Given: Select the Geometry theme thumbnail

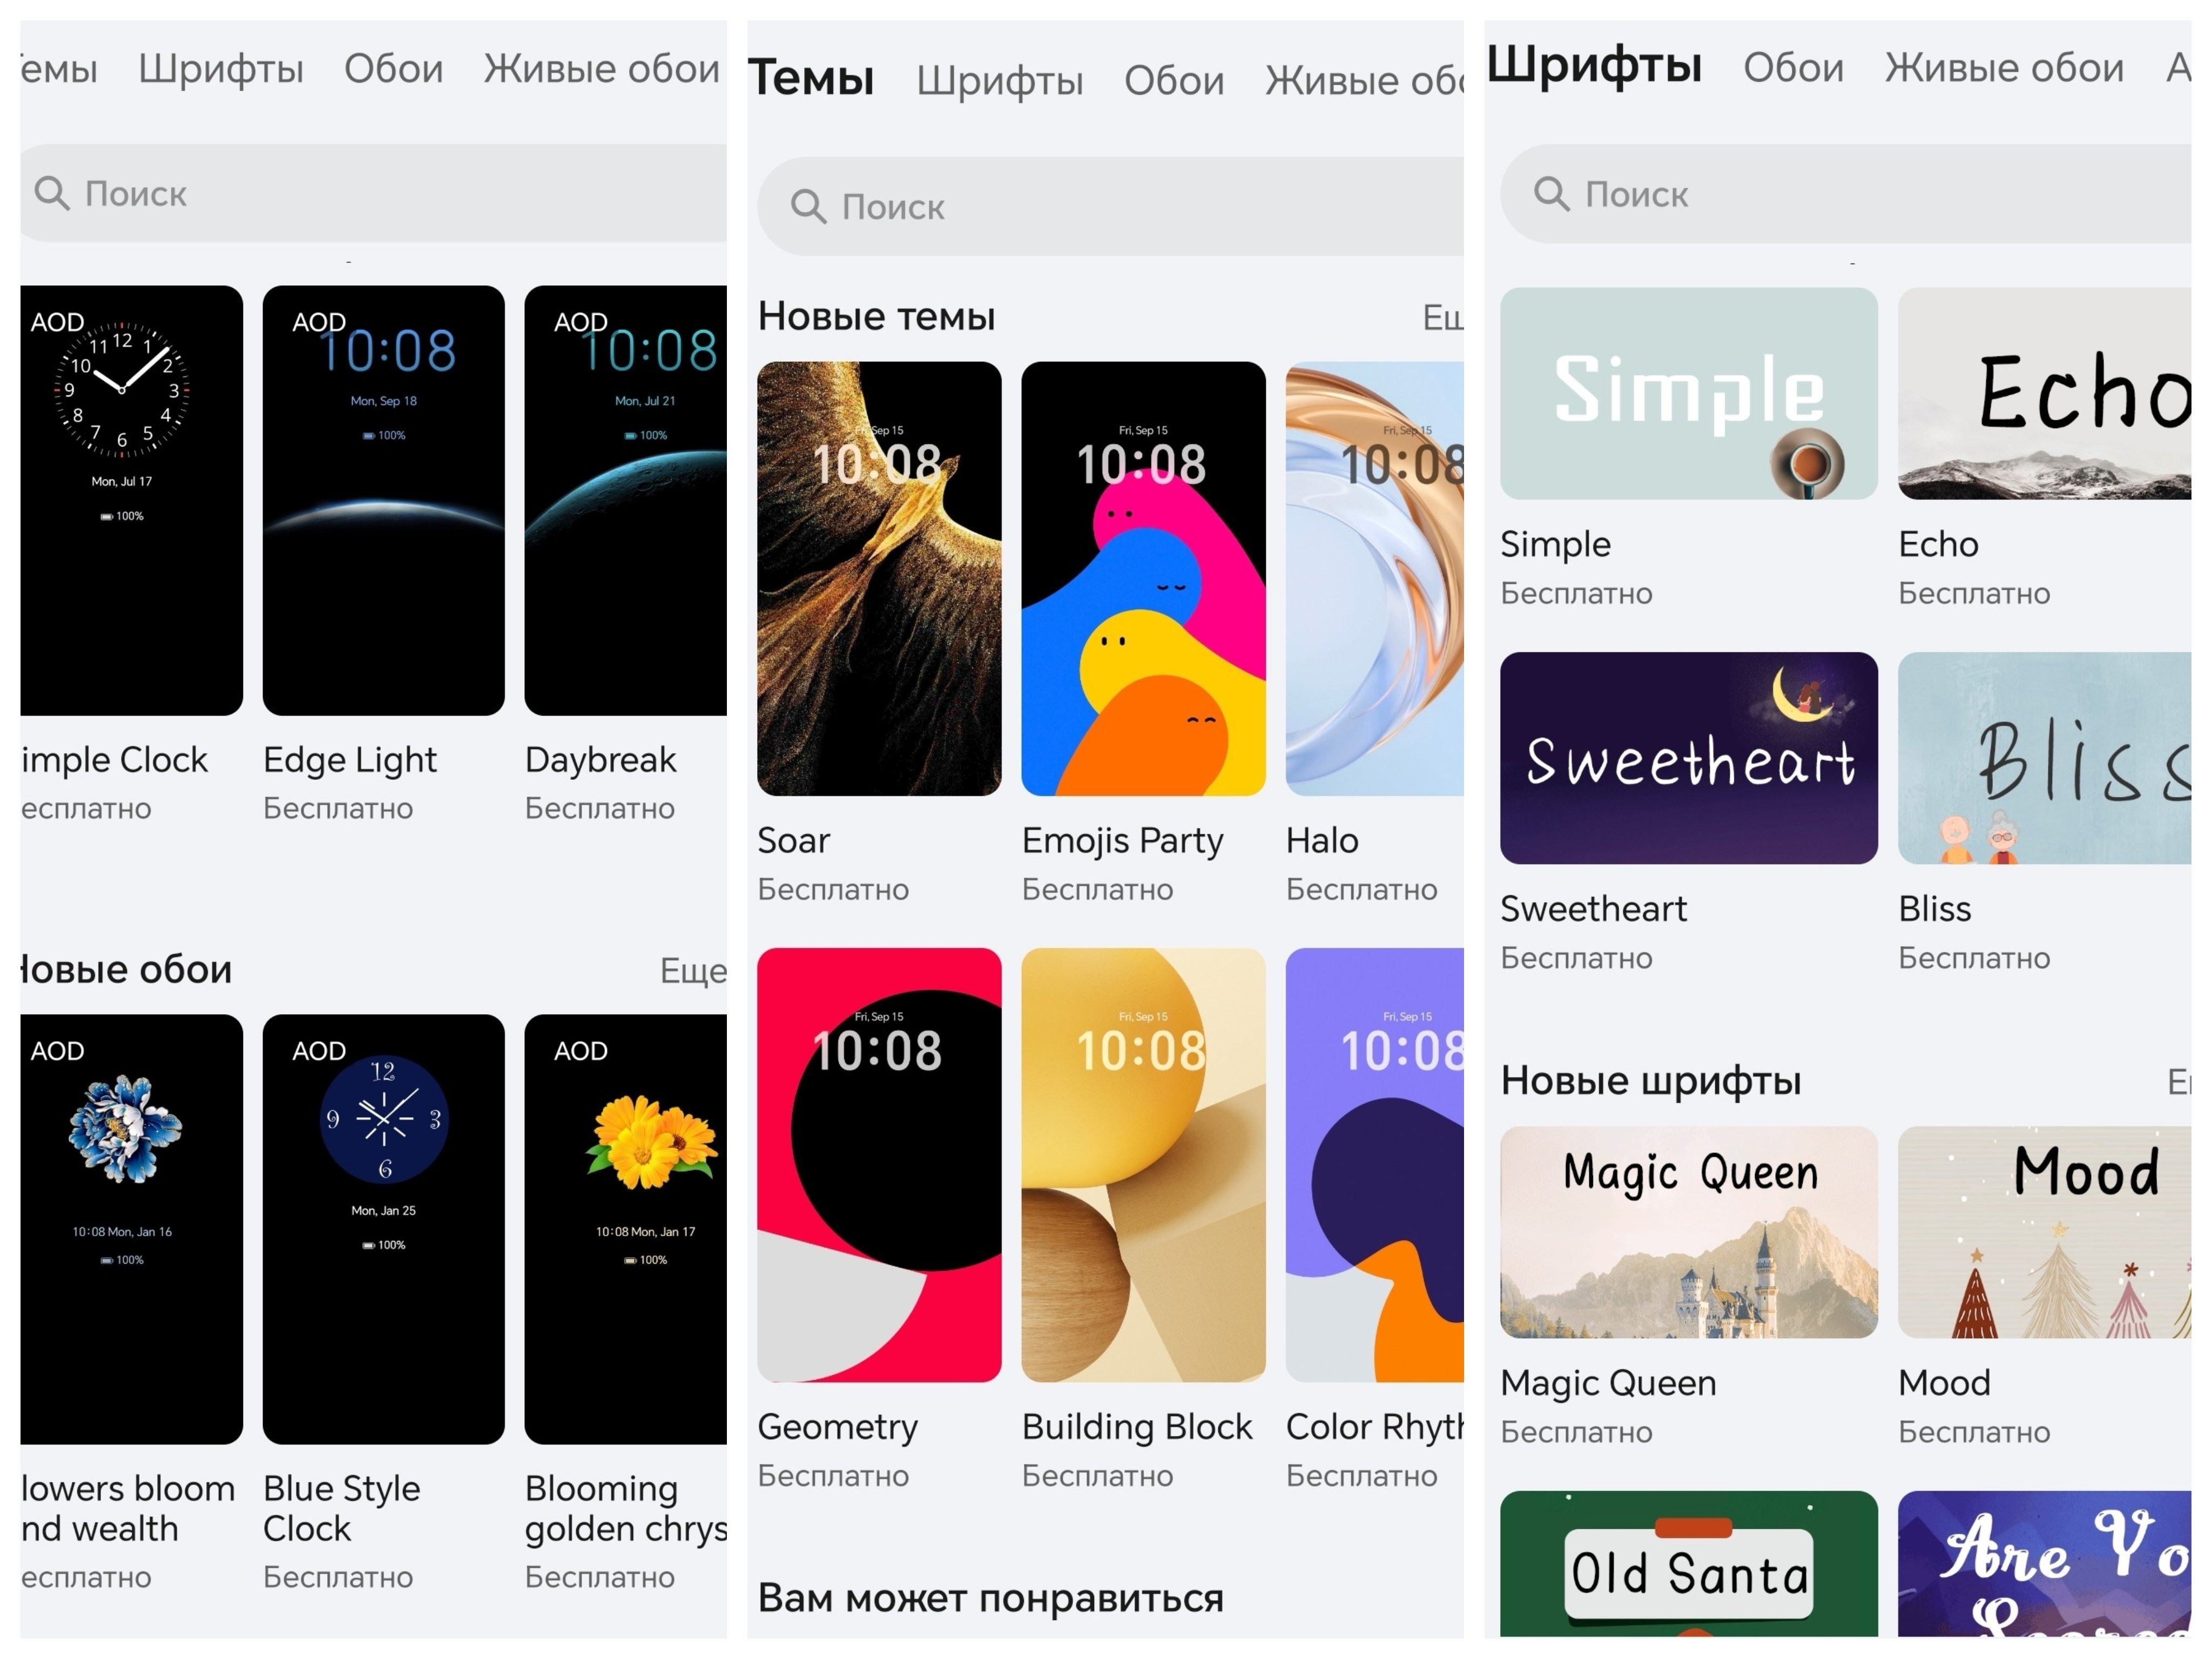Looking at the screenshot, I should [x=879, y=1165].
